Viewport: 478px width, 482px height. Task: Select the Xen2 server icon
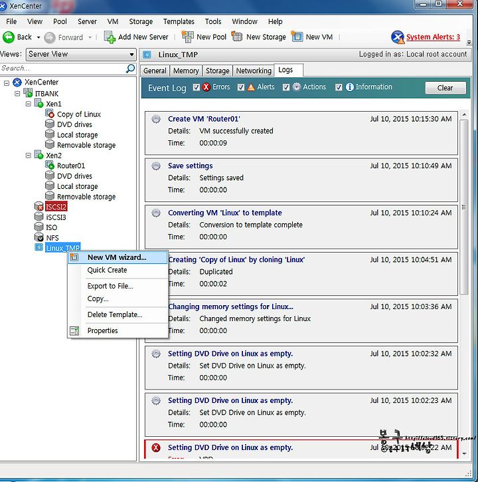point(39,155)
